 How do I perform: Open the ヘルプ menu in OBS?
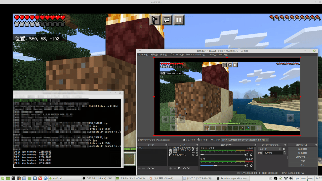[x=223, y=55]
